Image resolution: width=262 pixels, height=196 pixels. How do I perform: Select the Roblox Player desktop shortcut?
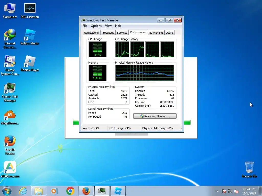[30, 64]
